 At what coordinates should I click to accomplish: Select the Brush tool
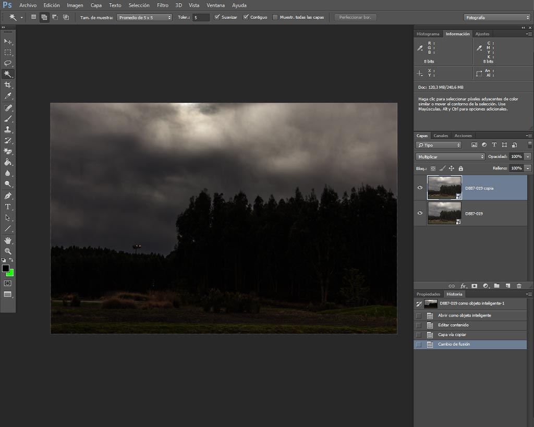(8, 119)
